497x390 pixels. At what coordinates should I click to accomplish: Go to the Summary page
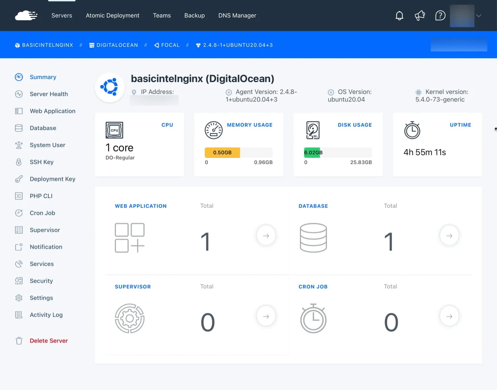[43, 77]
